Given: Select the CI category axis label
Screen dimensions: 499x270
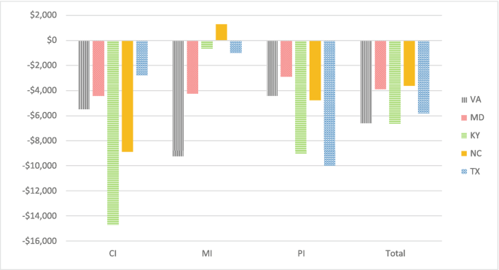Looking at the screenshot, I should [113, 253].
